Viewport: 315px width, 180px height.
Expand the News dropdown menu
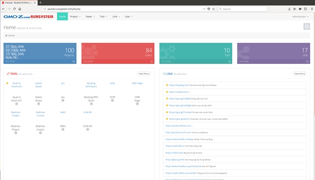coord(90,17)
